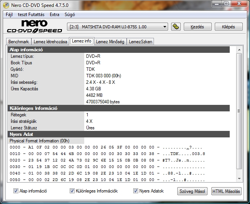
Task: Click the hex row starting with 0020
Action: (x=107, y=160)
